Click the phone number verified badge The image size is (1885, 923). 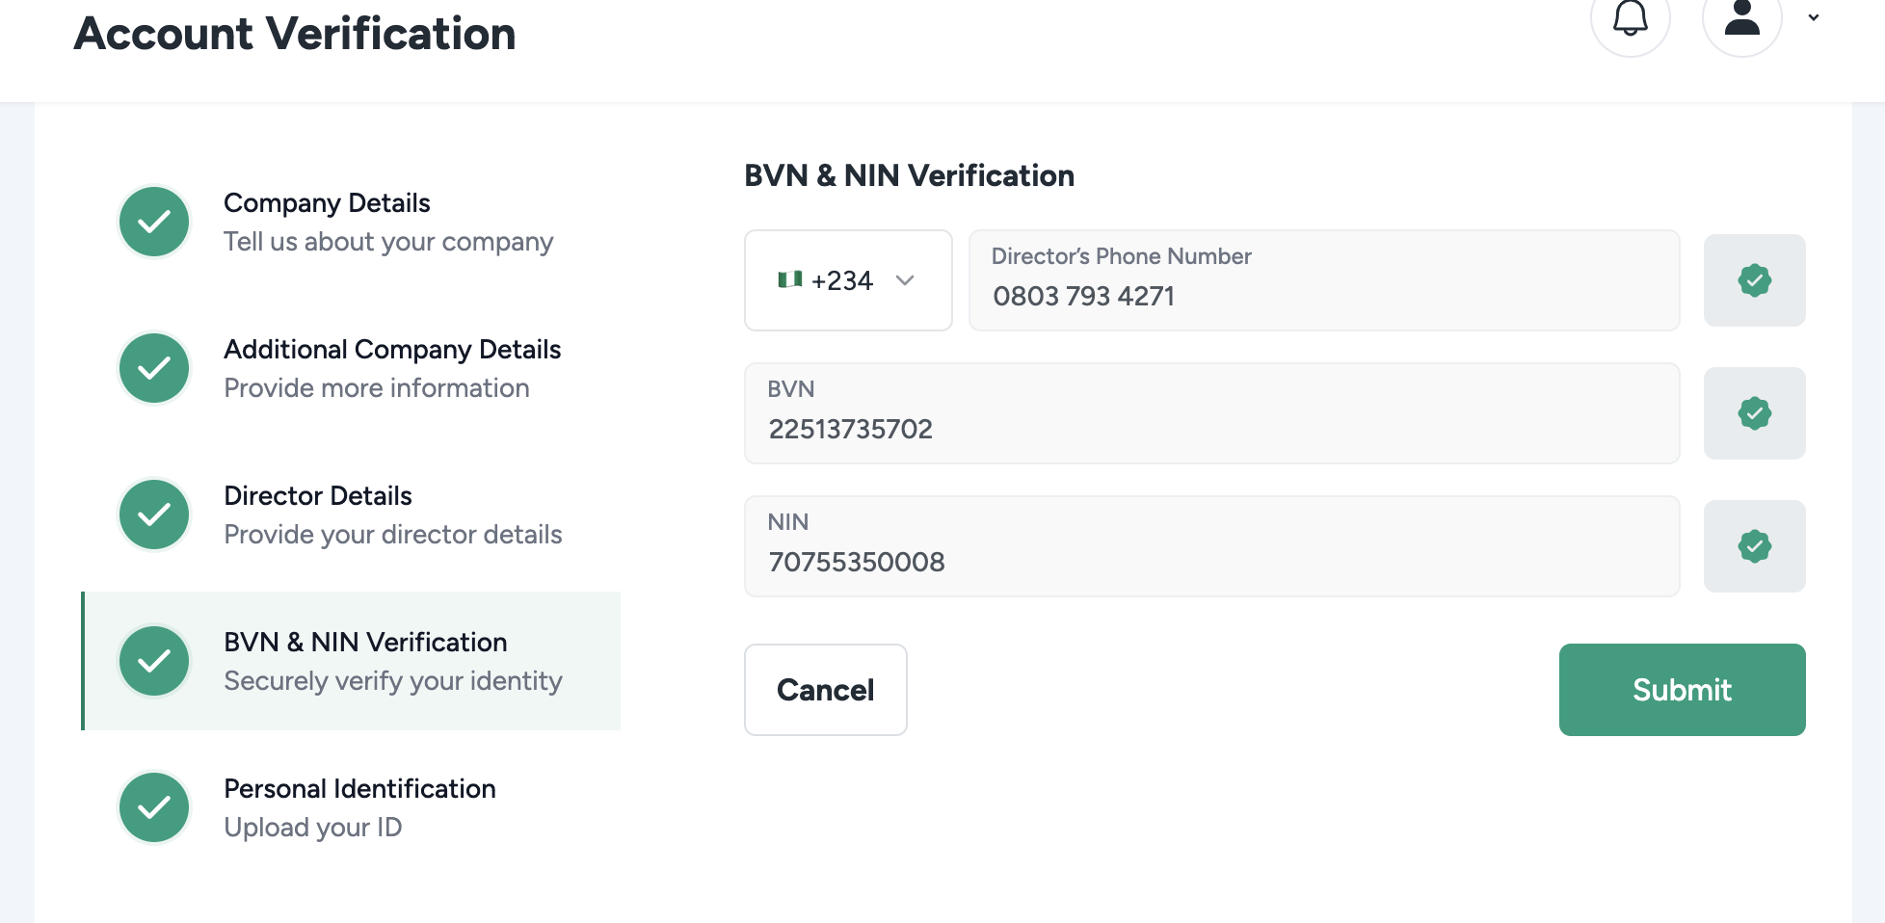(1754, 280)
